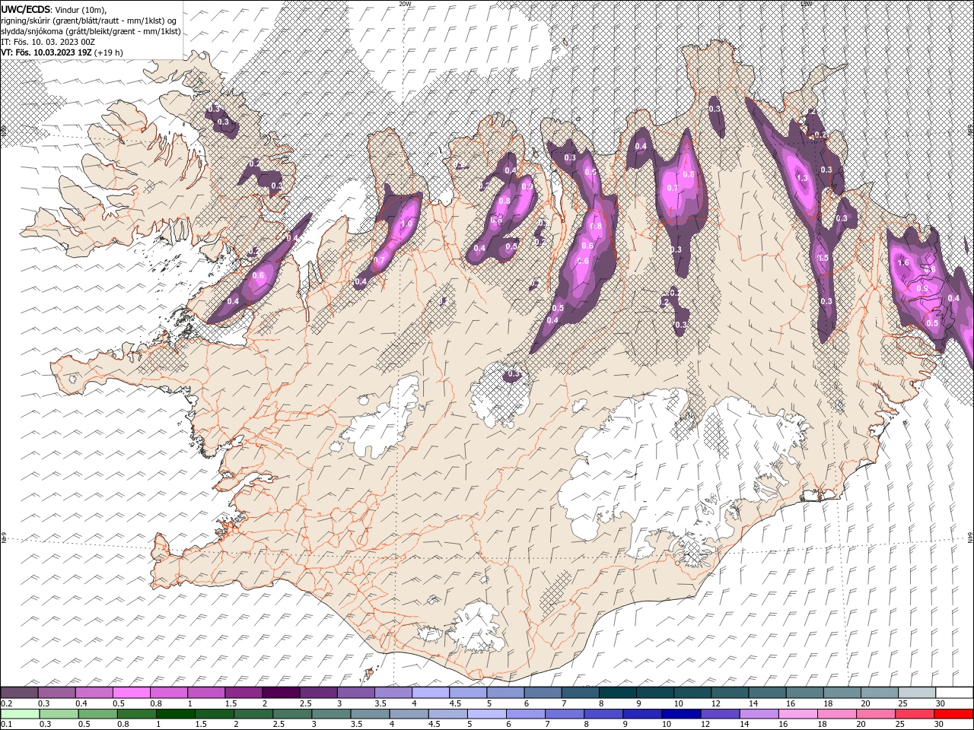Choose the snow scale swatch labeled 9
This screenshot has height=730, width=974.
[654, 693]
